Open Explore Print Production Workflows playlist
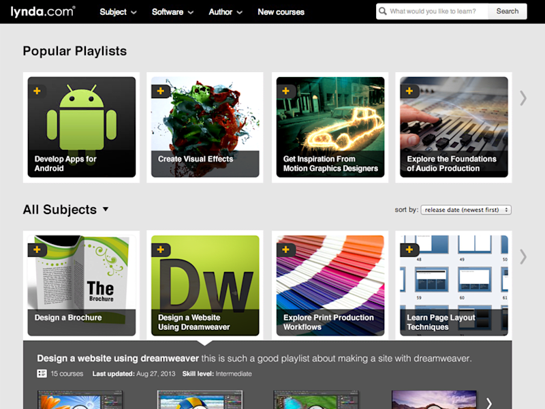The width and height of the screenshot is (545, 409). pos(330,286)
